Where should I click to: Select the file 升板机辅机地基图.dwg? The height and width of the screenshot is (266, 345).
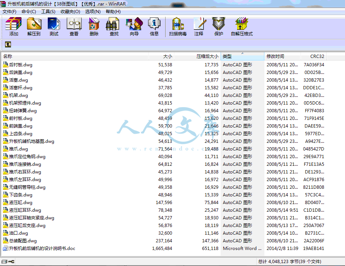(x=32, y=141)
